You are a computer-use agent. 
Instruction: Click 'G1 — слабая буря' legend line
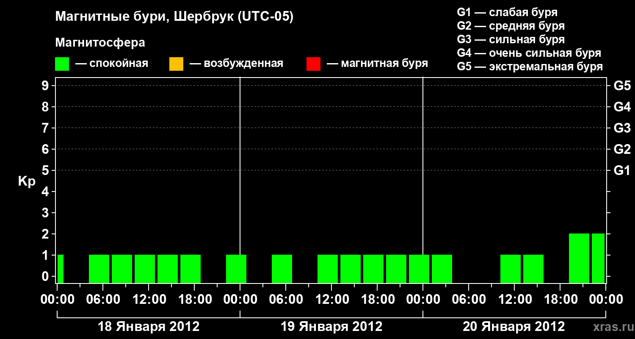tap(507, 12)
